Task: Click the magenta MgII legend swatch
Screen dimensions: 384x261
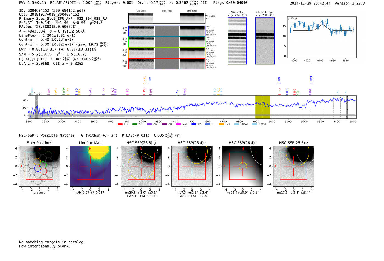Action: point(179,124)
